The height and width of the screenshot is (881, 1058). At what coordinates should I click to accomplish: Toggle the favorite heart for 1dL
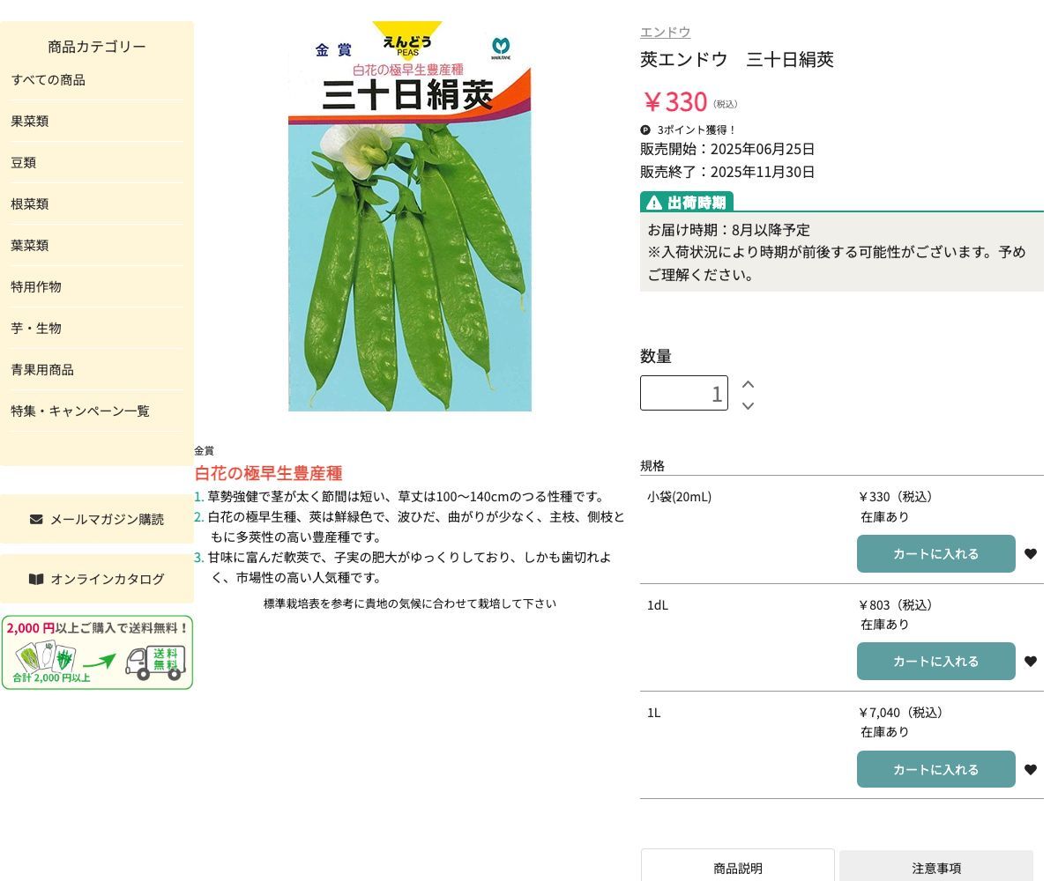(1031, 661)
